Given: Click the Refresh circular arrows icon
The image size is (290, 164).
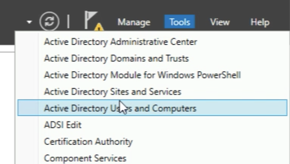Looking at the screenshot, I should pyautogui.click(x=49, y=22).
